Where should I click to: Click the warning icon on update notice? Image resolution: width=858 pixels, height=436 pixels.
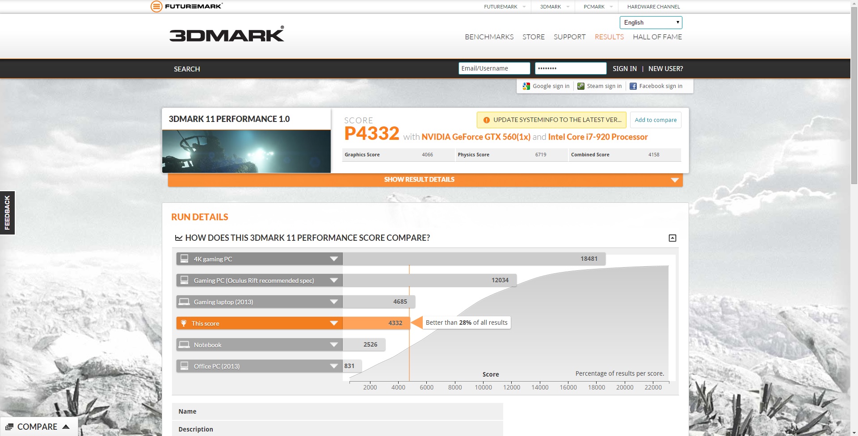487,120
